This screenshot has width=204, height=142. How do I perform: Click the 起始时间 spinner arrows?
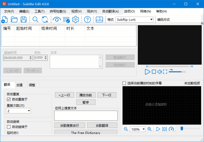[x=31, y=58]
